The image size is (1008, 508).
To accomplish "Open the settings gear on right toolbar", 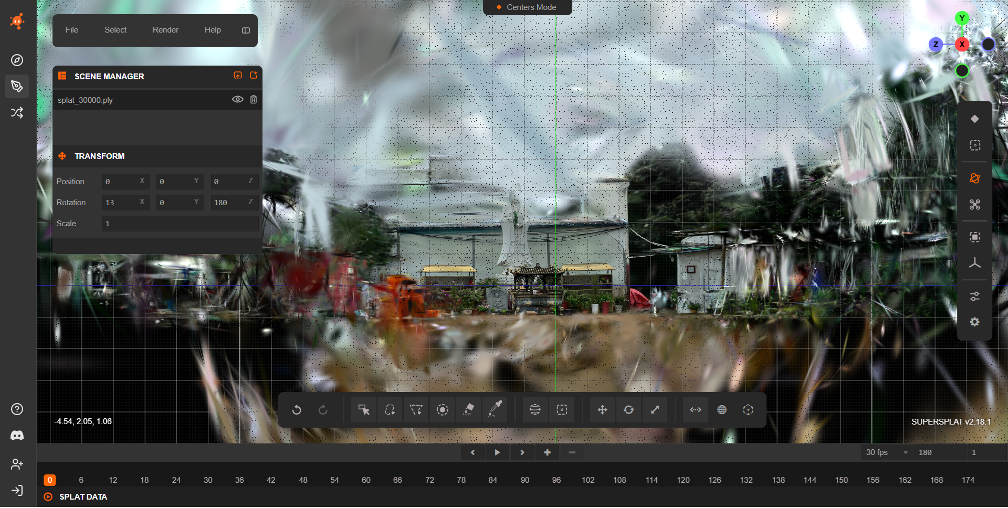I will click(x=975, y=322).
